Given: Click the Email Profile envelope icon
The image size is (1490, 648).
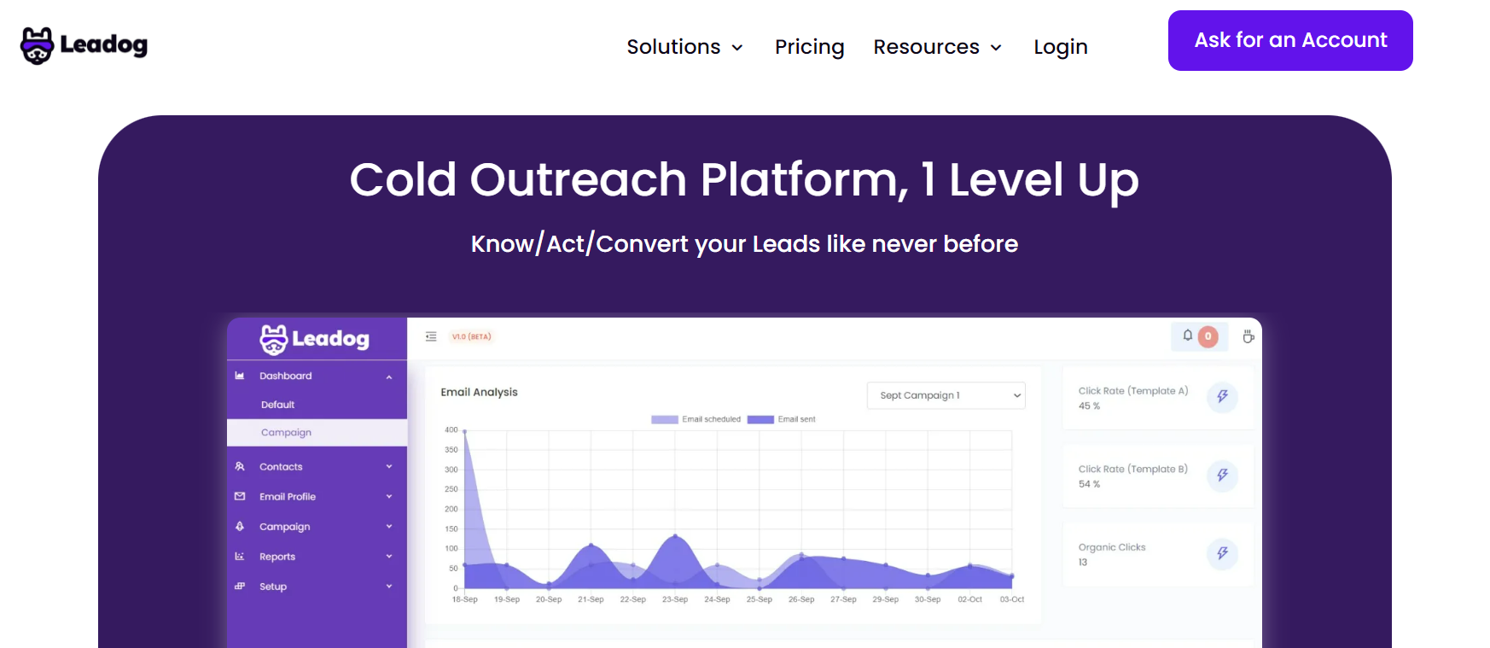Looking at the screenshot, I should tap(240, 496).
